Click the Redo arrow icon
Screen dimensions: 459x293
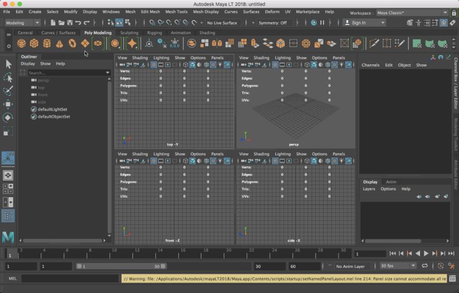(87, 22)
